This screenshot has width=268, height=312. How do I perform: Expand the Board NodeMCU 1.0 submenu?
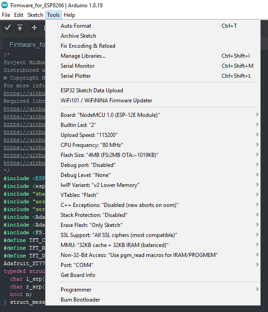(153, 115)
